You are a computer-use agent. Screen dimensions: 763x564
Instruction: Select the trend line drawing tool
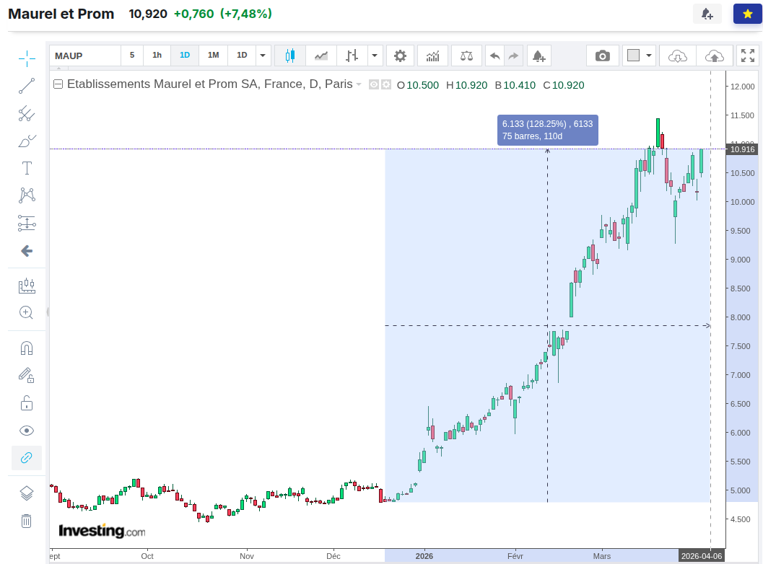(27, 86)
